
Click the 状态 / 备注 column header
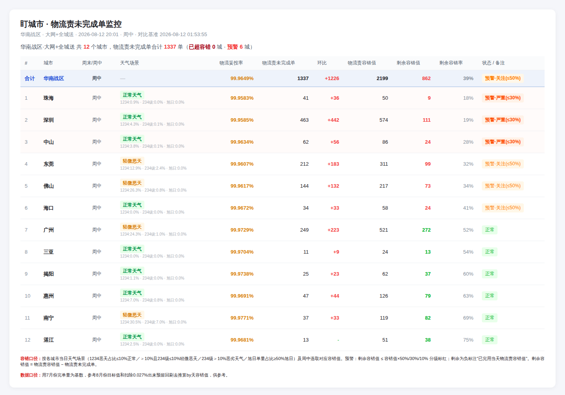point(494,63)
